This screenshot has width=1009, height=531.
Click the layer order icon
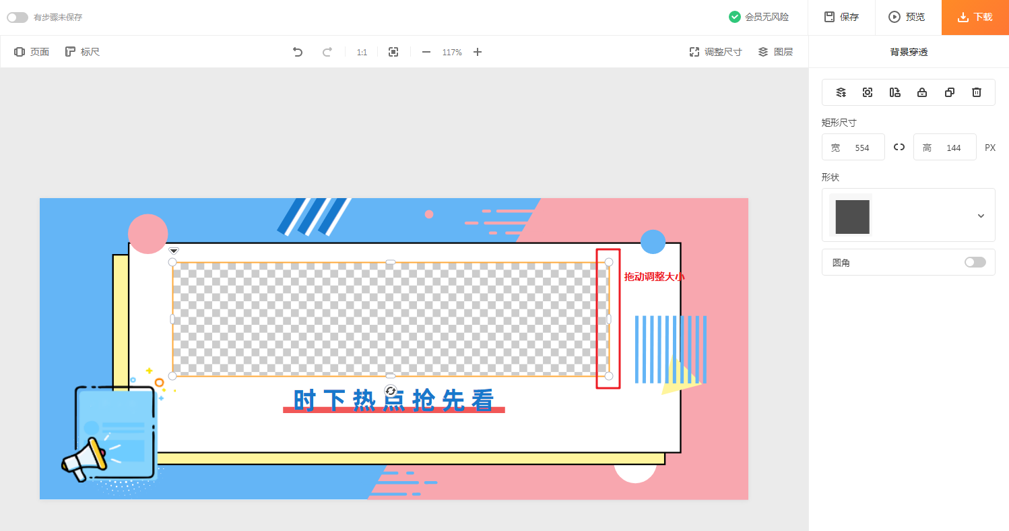(841, 92)
